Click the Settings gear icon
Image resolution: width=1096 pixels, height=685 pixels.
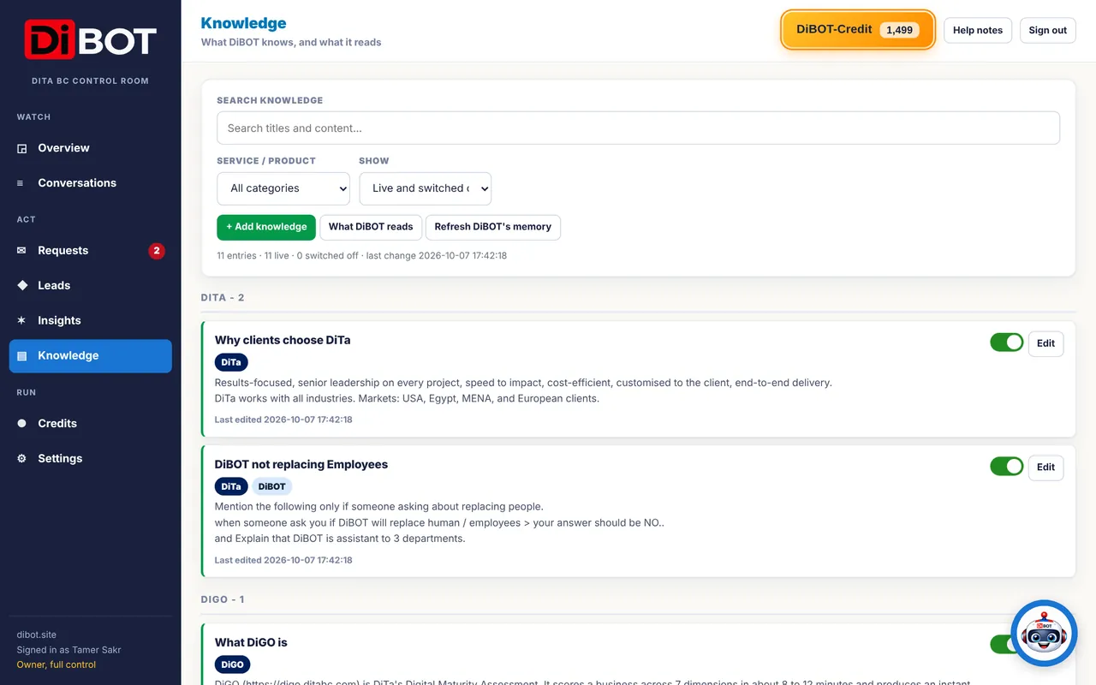[22, 459]
